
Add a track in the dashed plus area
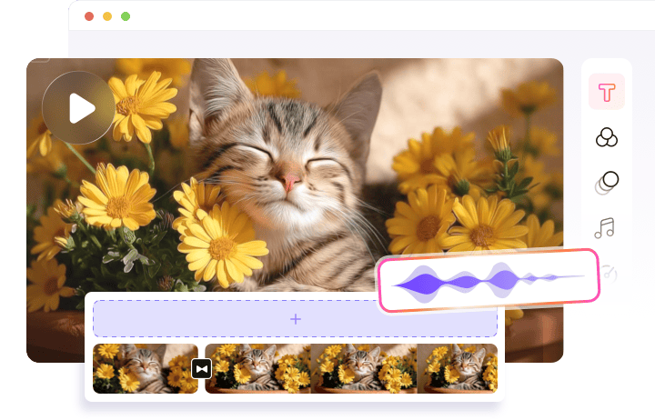point(295,318)
